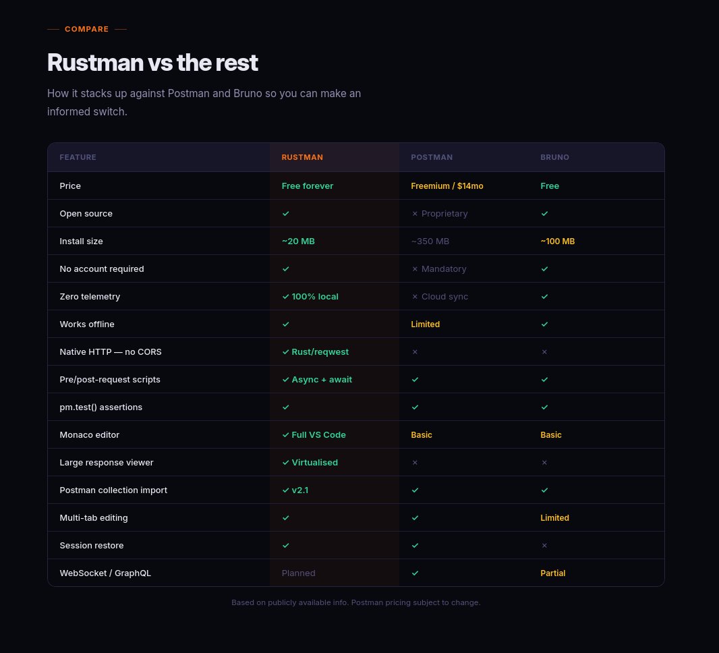The image size is (719, 653).
Task: Click Bruno checkmark in Postman collection import row
Action: tap(544, 490)
